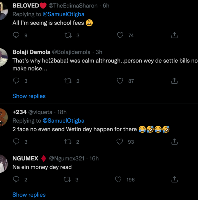
Task: Click NGUMEX's profile avatar
Action: pos(3,163)
